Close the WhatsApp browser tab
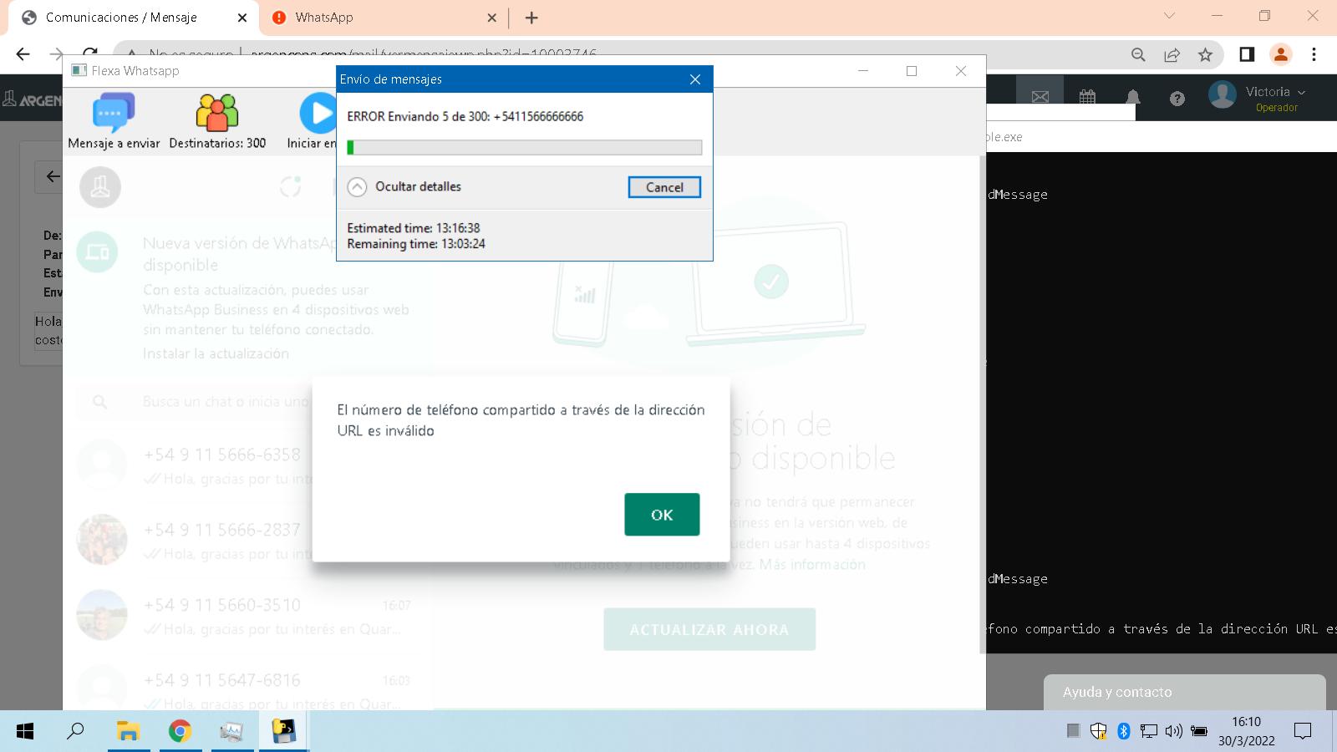Image resolution: width=1337 pixels, height=752 pixels. point(491,18)
